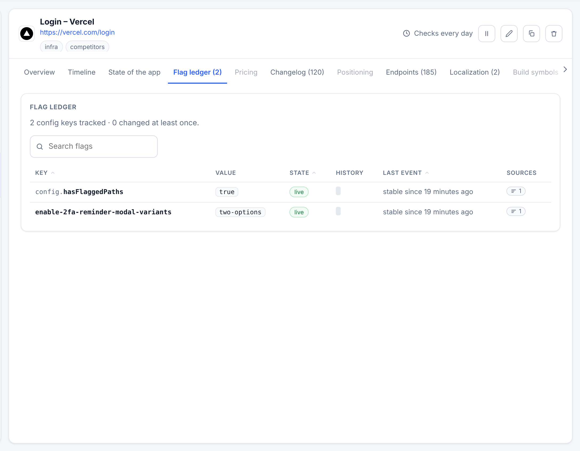Sort the table by STATE column
This screenshot has width=580, height=451.
pos(303,173)
